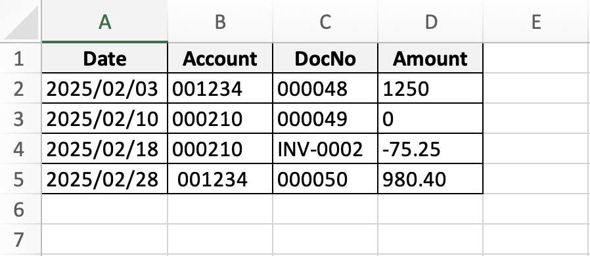Select row 7 header
Image resolution: width=590 pixels, height=256 pixels.
(x=20, y=240)
